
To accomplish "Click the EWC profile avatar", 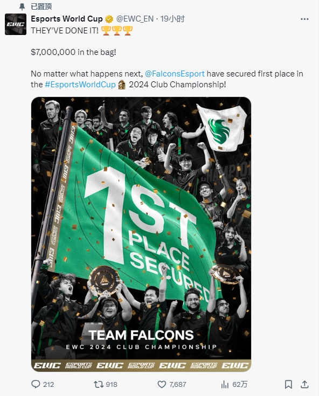I will click(16, 24).
